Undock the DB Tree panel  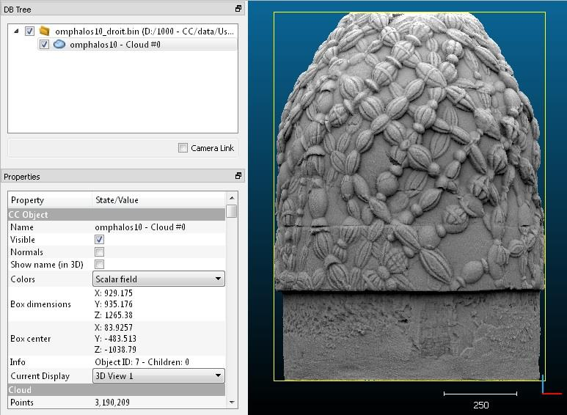[x=238, y=9]
